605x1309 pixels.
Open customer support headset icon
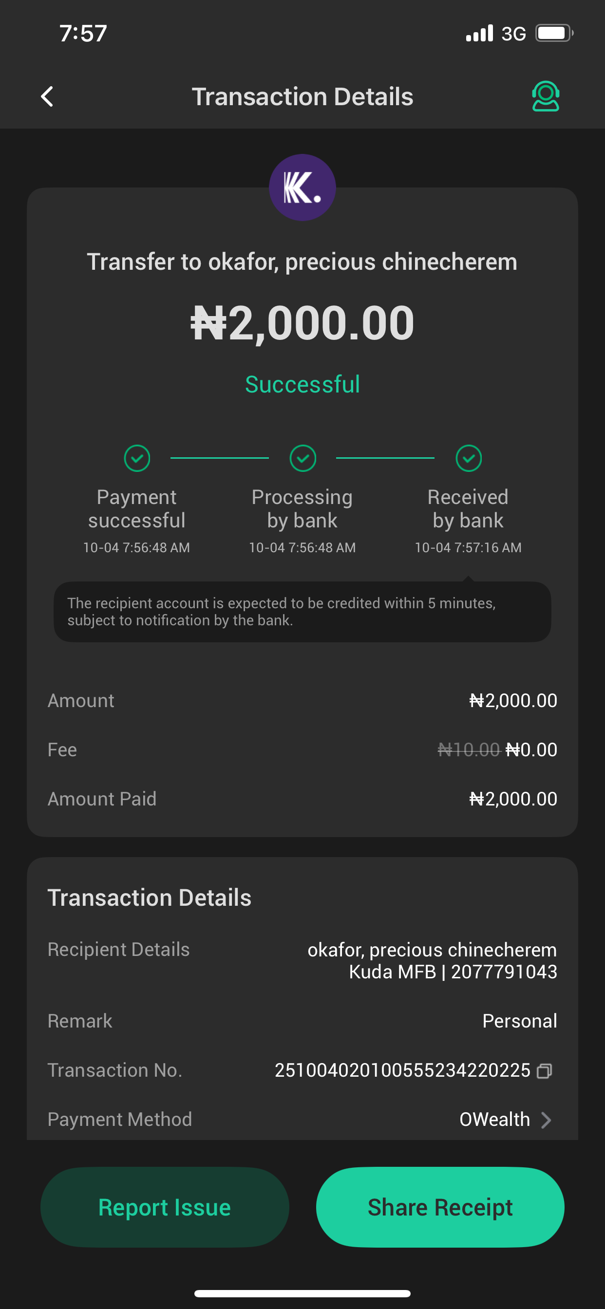(545, 96)
